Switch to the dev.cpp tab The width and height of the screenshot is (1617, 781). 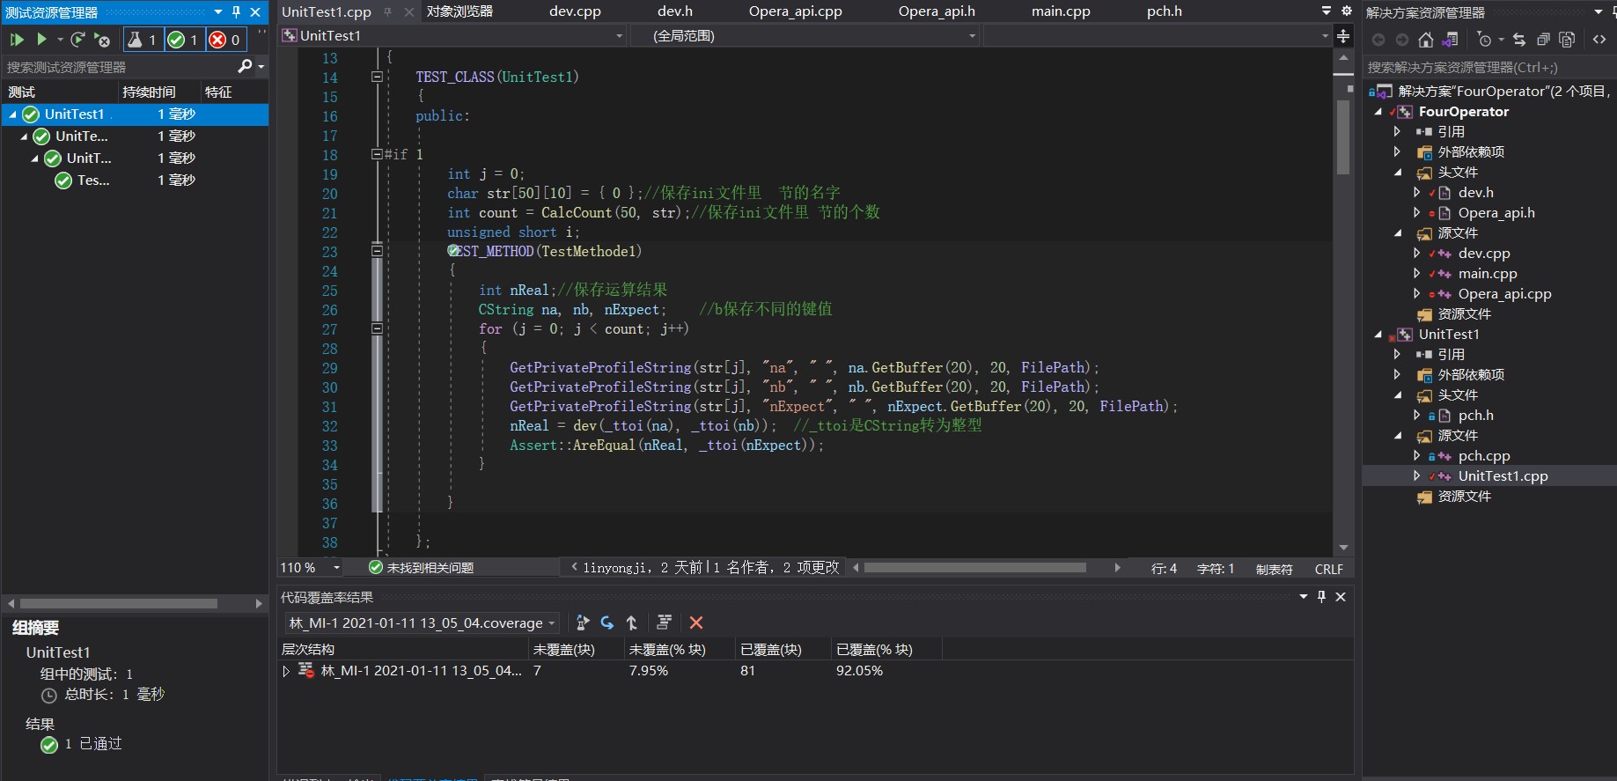(575, 11)
